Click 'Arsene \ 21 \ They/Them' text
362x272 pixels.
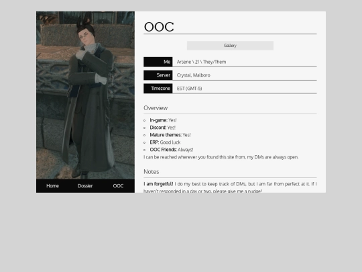click(201, 62)
